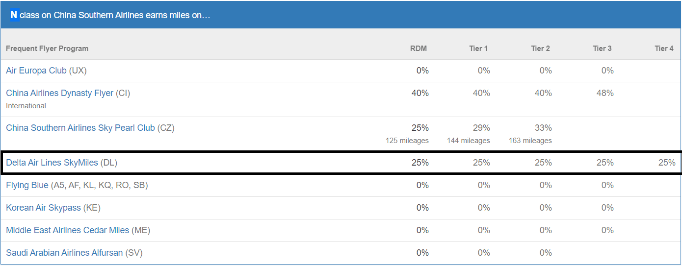Click the International label under China Airlines
This screenshot has height=266, width=682.
point(26,106)
